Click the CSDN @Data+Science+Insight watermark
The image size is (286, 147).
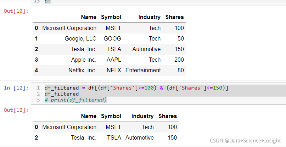pyautogui.click(x=245, y=141)
